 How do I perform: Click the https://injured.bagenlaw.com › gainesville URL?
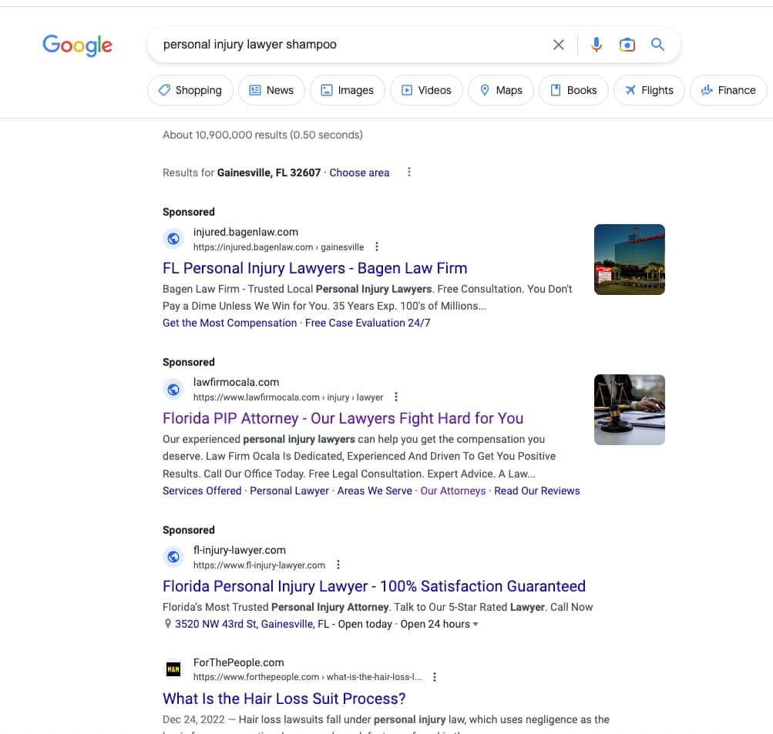pos(278,247)
